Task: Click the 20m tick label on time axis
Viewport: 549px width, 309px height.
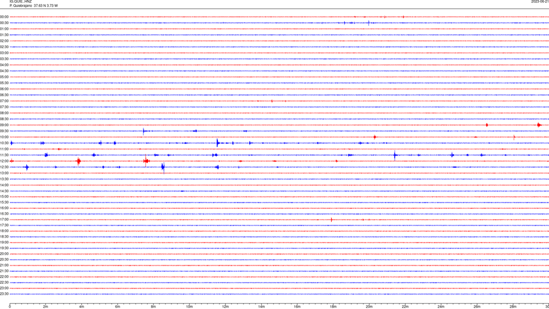Action: point(369,307)
